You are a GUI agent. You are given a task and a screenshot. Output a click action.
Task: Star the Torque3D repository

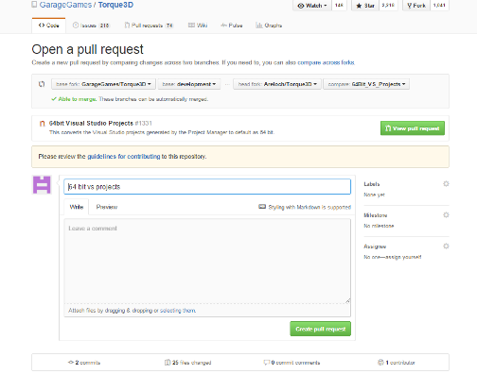365,6
